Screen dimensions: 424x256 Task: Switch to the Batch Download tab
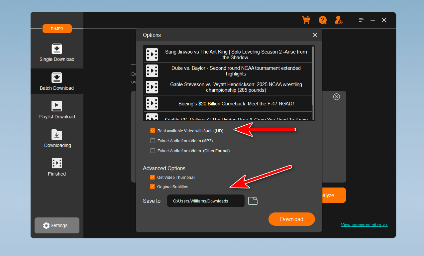coord(57,81)
